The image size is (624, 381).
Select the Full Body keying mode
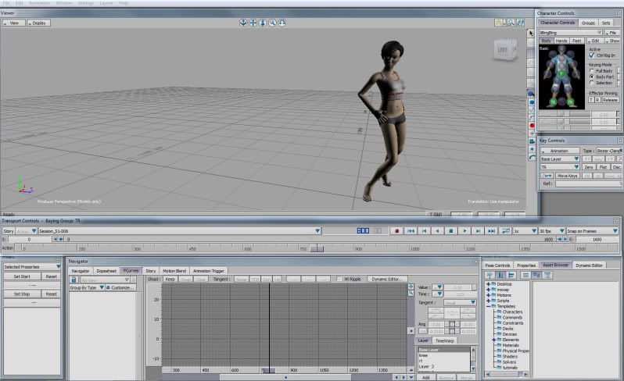coord(592,71)
